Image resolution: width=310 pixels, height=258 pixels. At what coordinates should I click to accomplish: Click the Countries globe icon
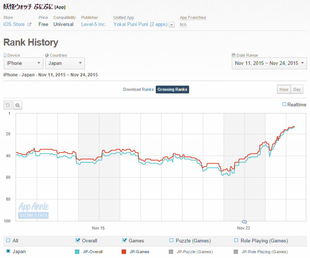tap(47, 55)
